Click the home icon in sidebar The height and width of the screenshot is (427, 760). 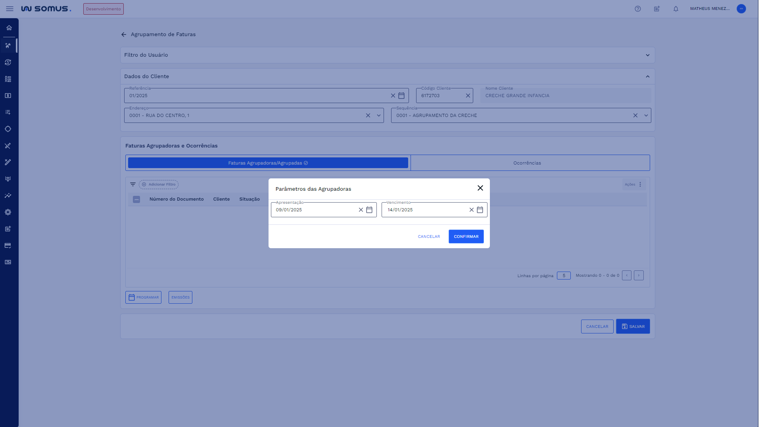9,28
